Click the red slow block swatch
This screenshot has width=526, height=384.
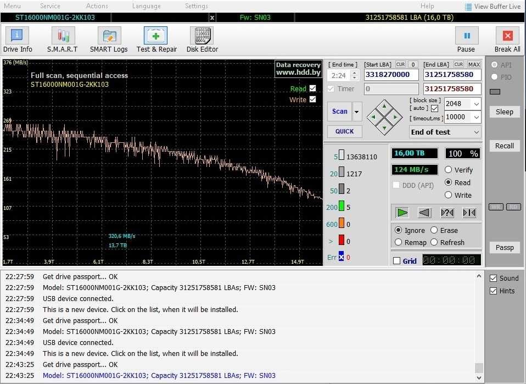[x=342, y=240]
